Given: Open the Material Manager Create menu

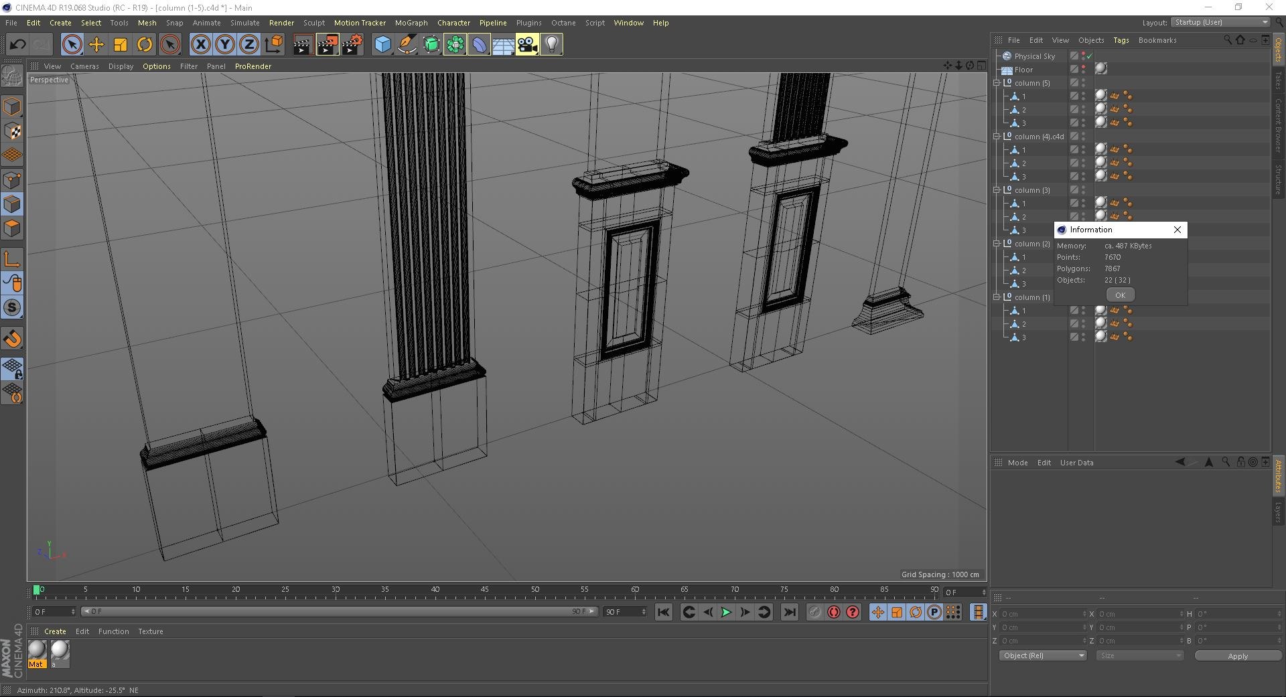Looking at the screenshot, I should point(55,631).
